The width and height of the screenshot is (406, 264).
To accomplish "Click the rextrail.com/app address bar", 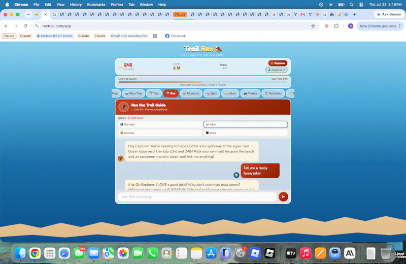I will (176, 26).
